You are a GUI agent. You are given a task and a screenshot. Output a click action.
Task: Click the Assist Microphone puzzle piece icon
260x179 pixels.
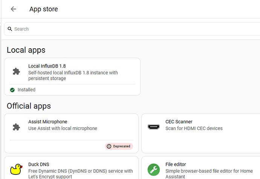tap(16, 127)
